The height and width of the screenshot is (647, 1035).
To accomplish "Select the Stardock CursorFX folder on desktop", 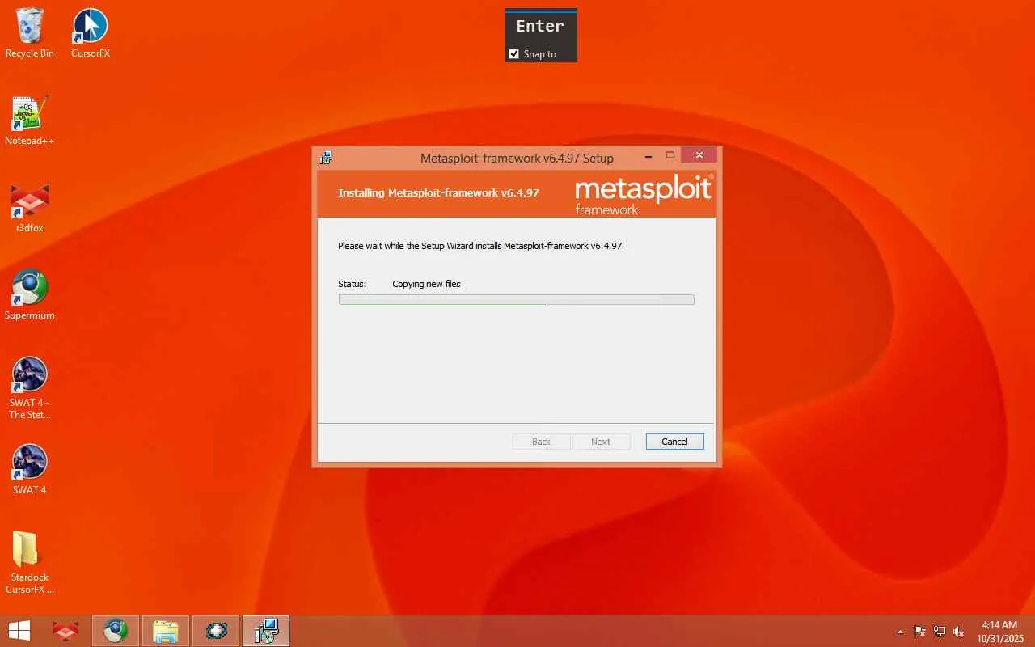I will tap(30, 563).
